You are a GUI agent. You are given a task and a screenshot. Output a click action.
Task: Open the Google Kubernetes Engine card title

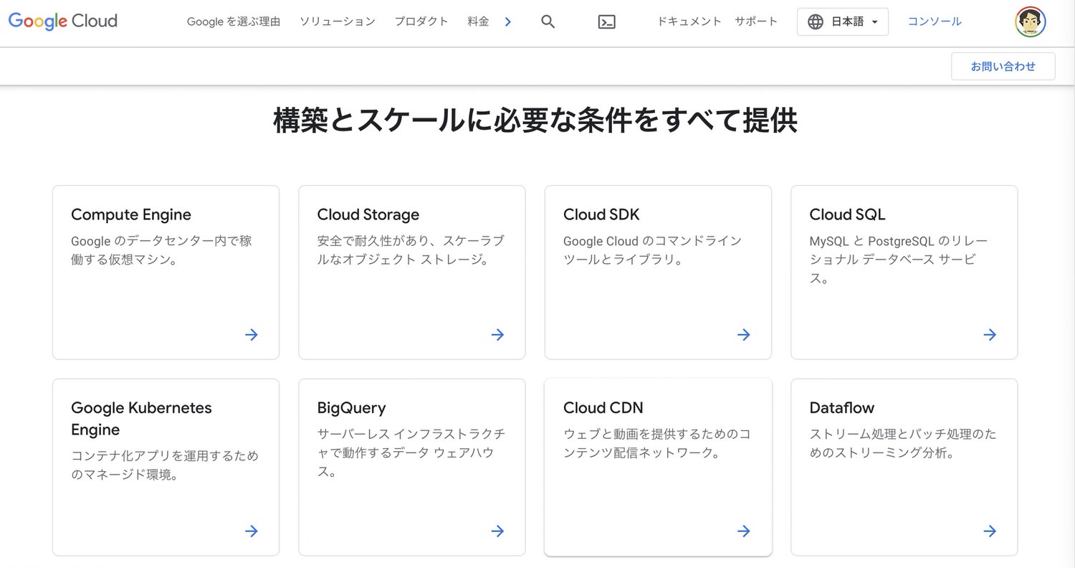pos(142,419)
